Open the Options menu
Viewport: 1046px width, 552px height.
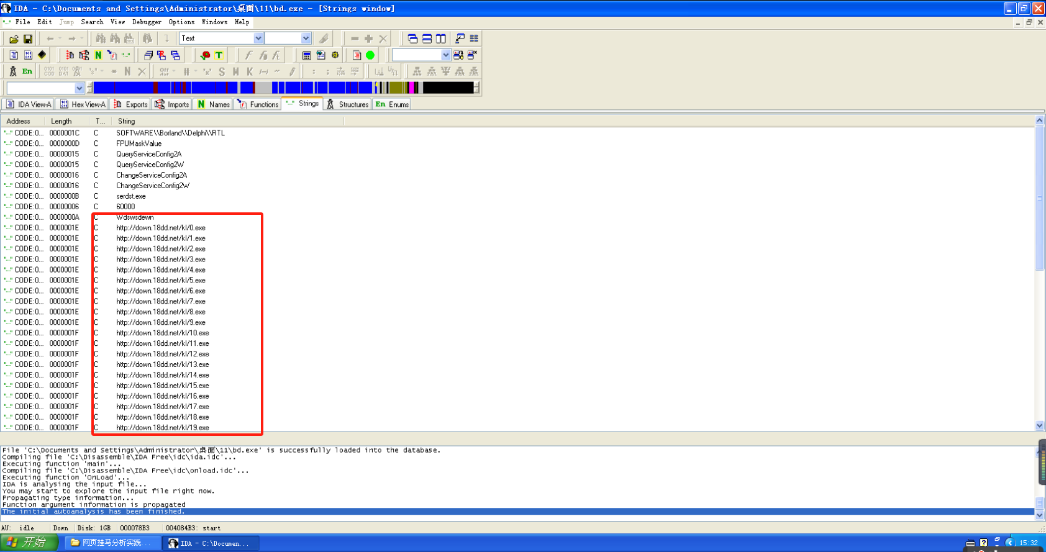tap(181, 22)
